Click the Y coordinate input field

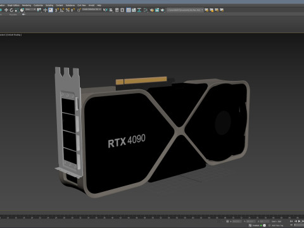[251, 222]
